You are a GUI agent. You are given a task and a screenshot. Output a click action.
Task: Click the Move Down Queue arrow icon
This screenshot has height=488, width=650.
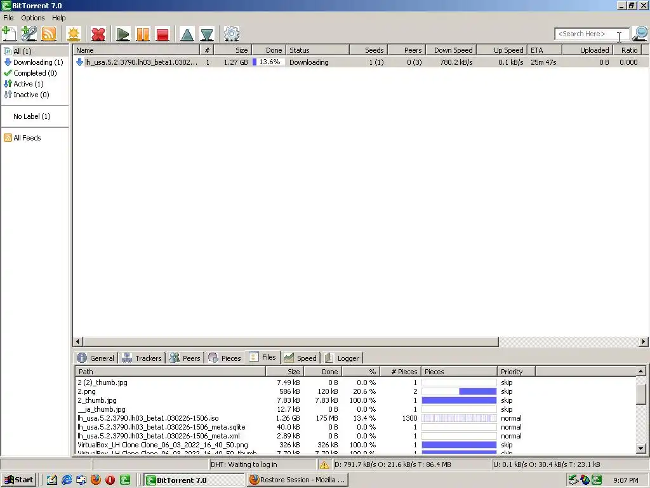pos(207,34)
